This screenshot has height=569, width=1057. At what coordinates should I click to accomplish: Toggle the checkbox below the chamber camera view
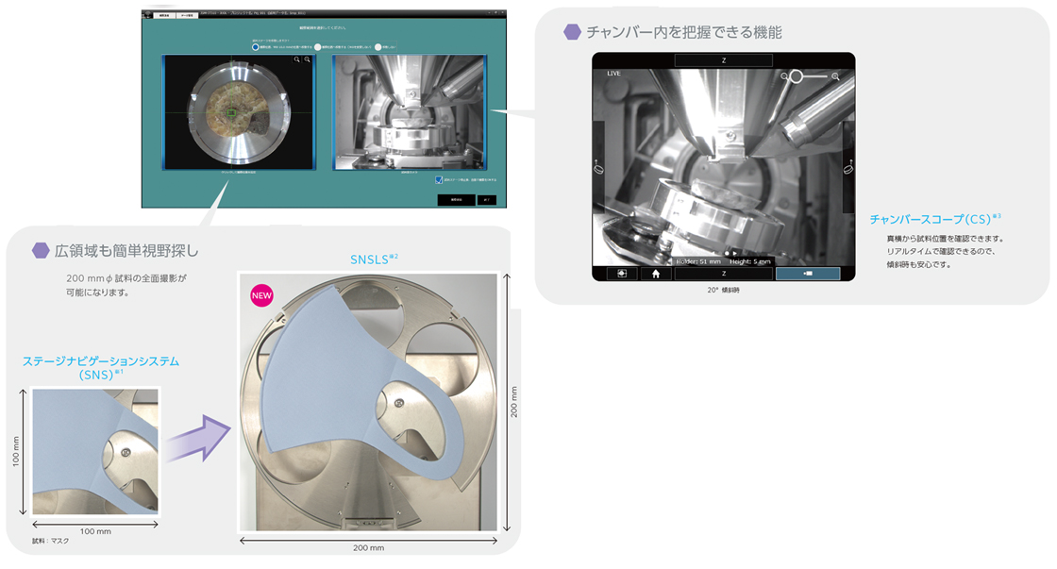439,179
